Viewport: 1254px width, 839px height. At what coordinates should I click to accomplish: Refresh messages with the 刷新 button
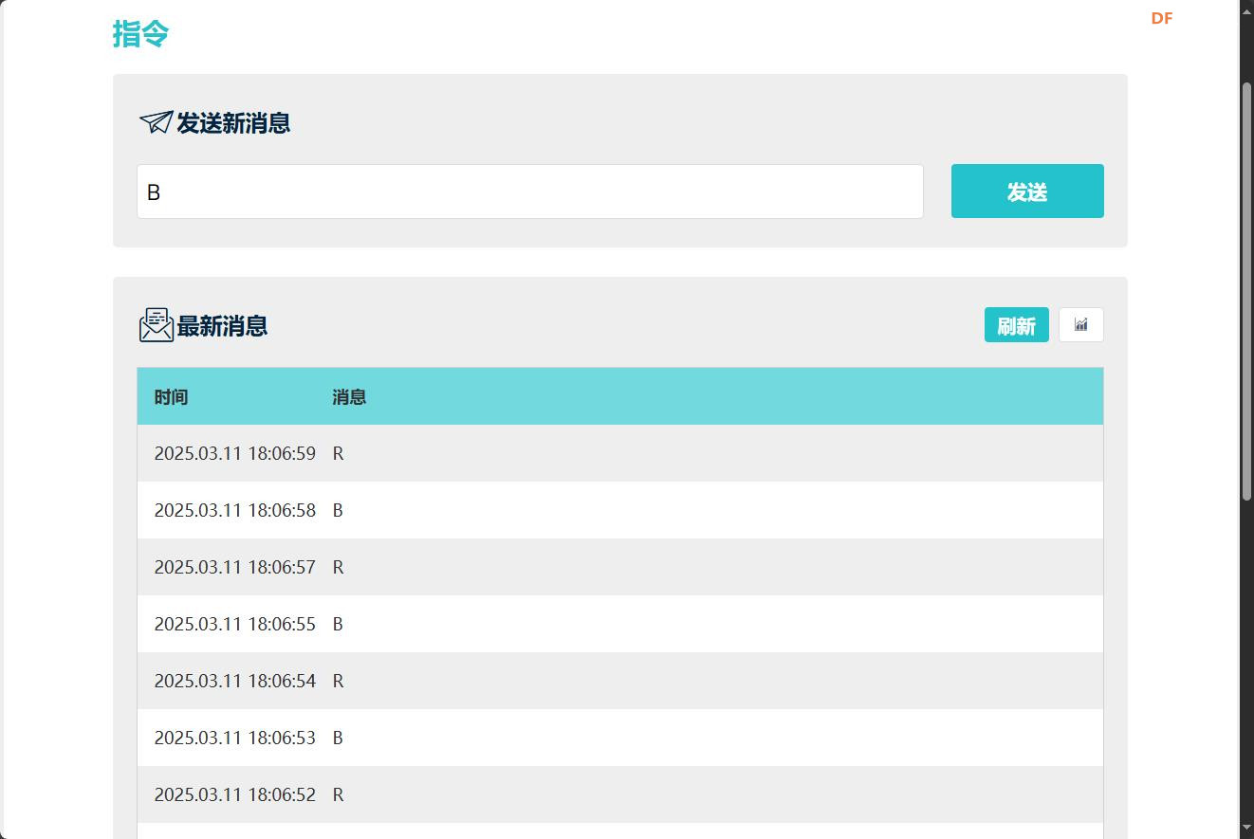point(1016,325)
